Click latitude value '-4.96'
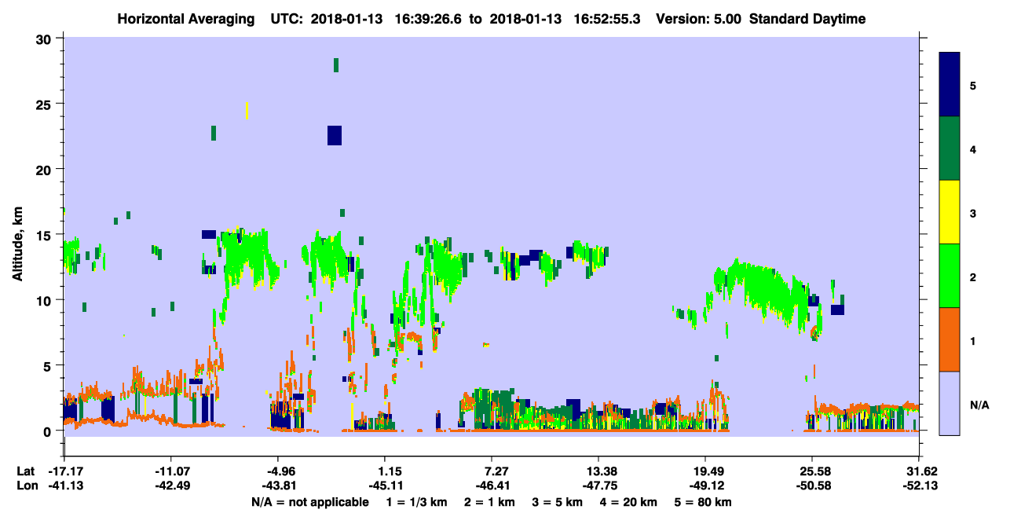The height and width of the screenshot is (524, 1021). pos(277,471)
